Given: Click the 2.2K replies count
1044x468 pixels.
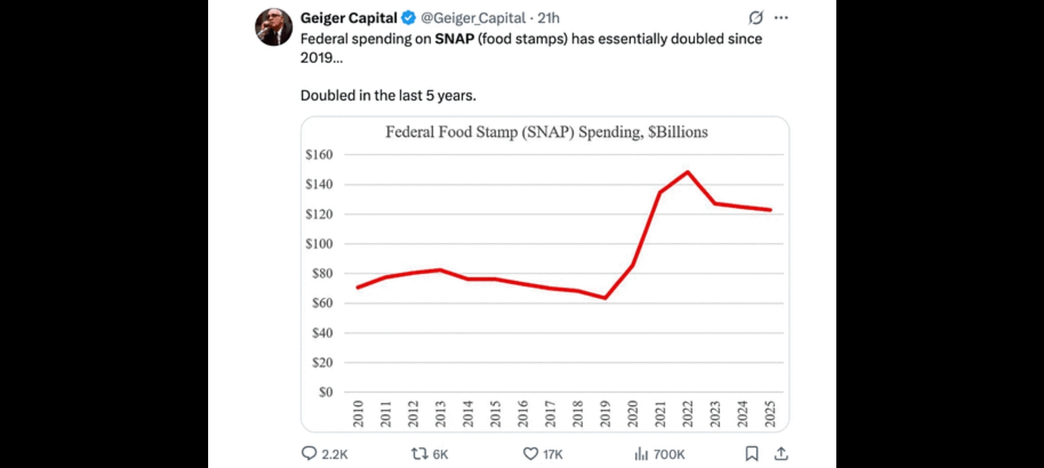Looking at the screenshot, I should coord(335,454).
